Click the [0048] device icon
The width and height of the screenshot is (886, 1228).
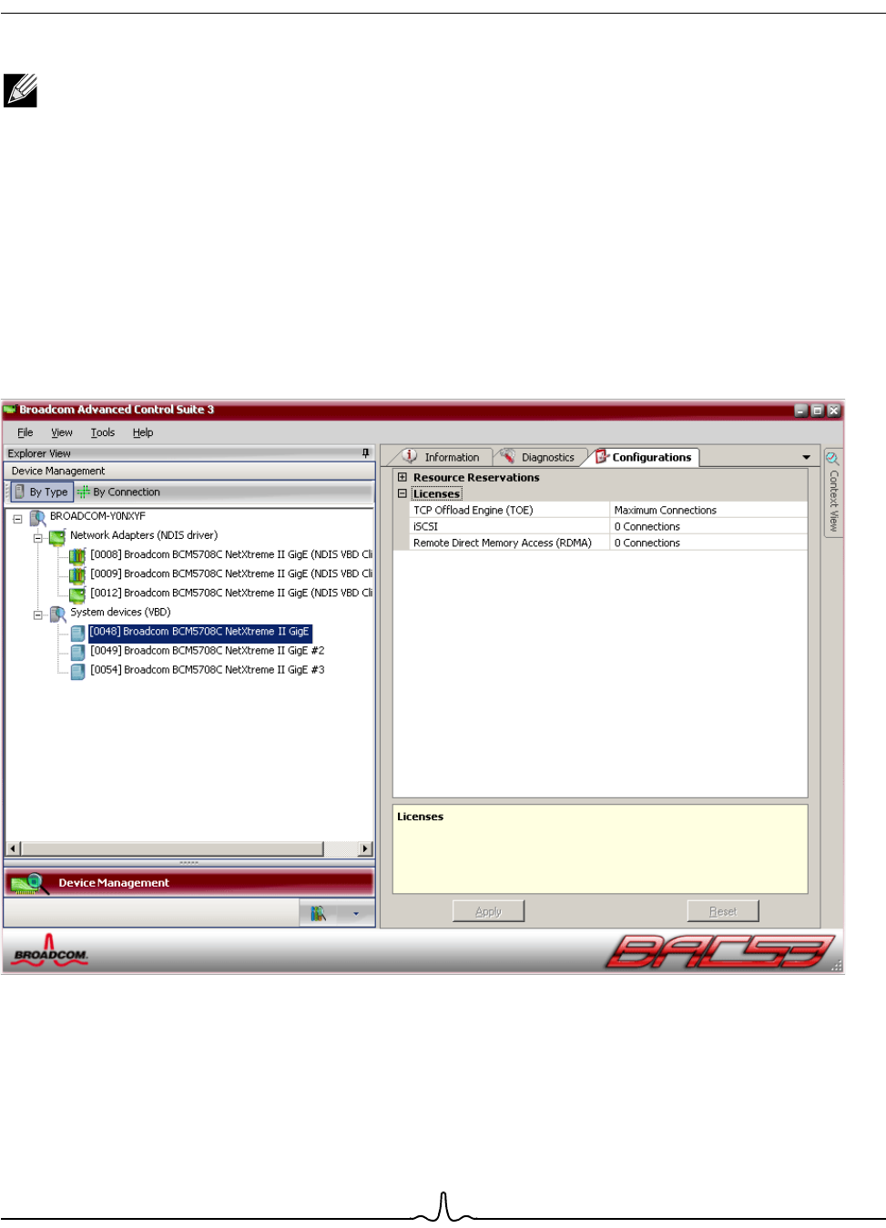(x=78, y=633)
